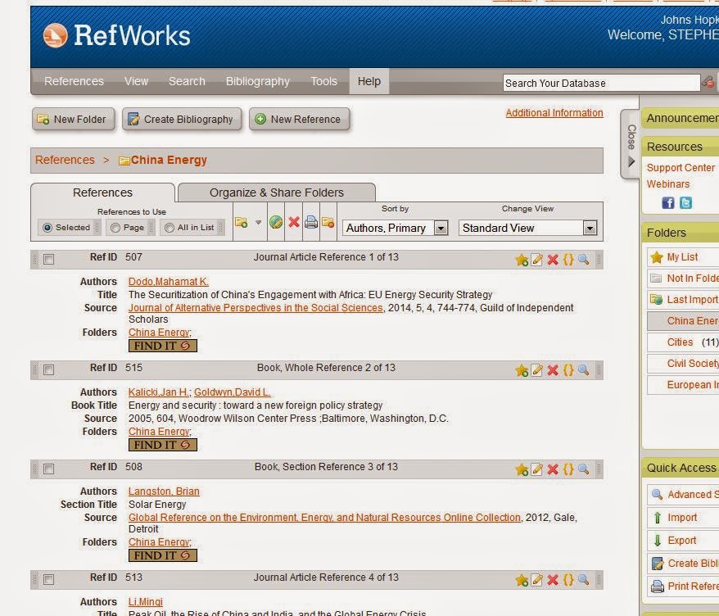Delete reference 508 with red X
719x616 pixels.
pyautogui.click(x=553, y=469)
